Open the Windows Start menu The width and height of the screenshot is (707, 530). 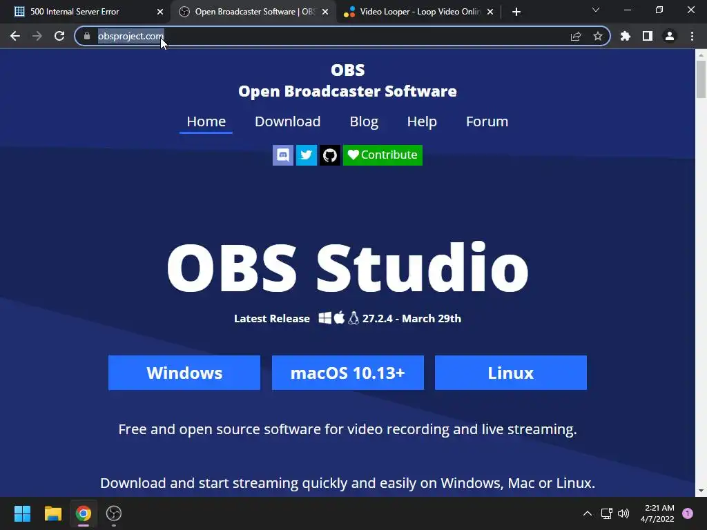pos(22,513)
